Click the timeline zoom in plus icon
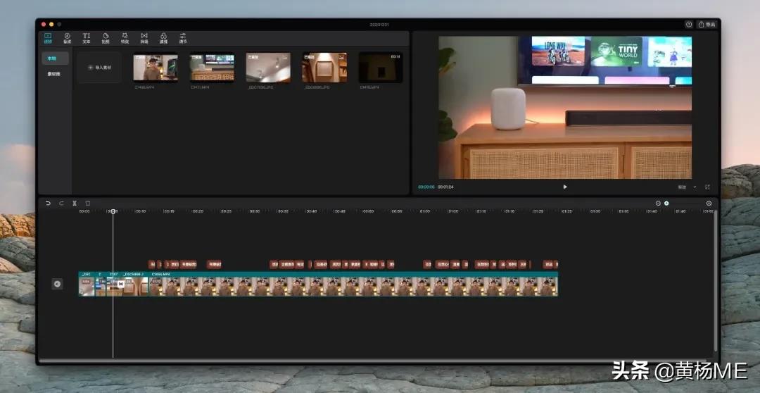Viewport: 760px width, 393px height. (x=709, y=204)
